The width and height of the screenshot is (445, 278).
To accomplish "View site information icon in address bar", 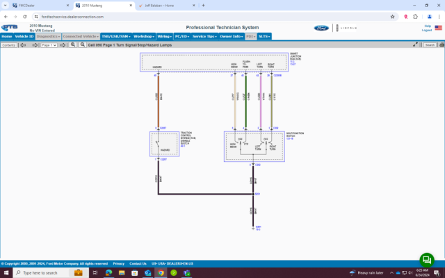I will (x=36, y=17).
